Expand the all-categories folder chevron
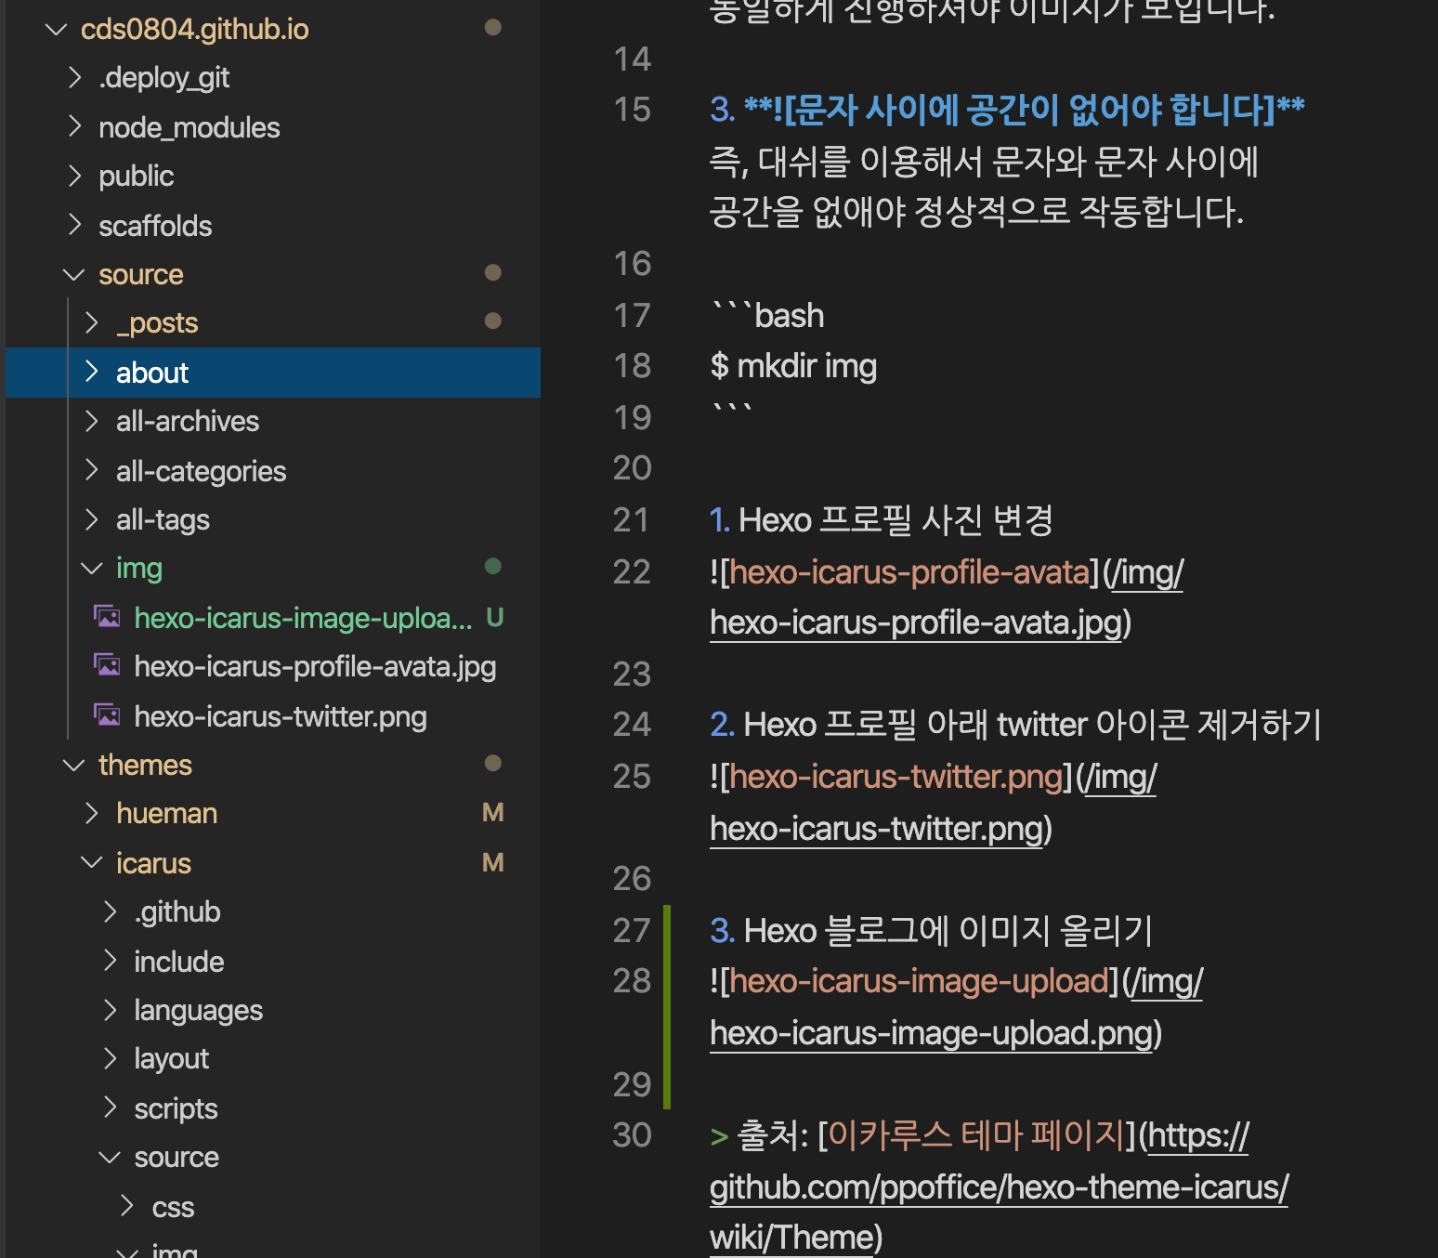The image size is (1438, 1258). (x=92, y=470)
